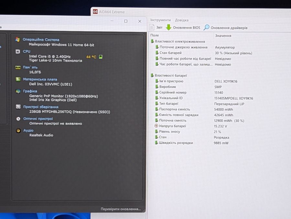Viewport: 291px width, 219px height.
Task: Click the AIDA64 Extreme title bar icon
Action: [x=95, y=12]
